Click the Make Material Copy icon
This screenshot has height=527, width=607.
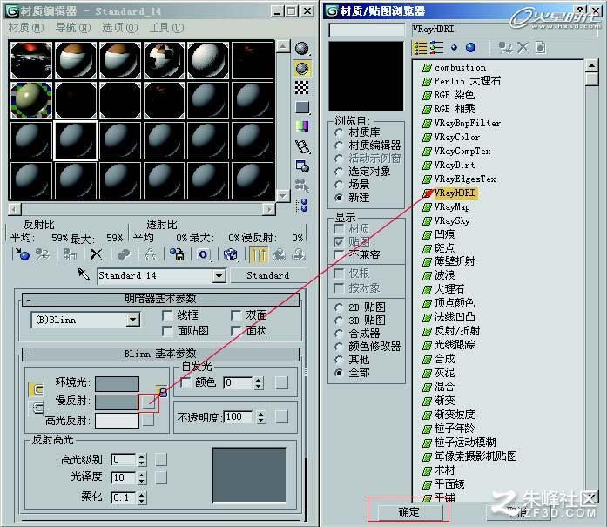tap(124, 254)
